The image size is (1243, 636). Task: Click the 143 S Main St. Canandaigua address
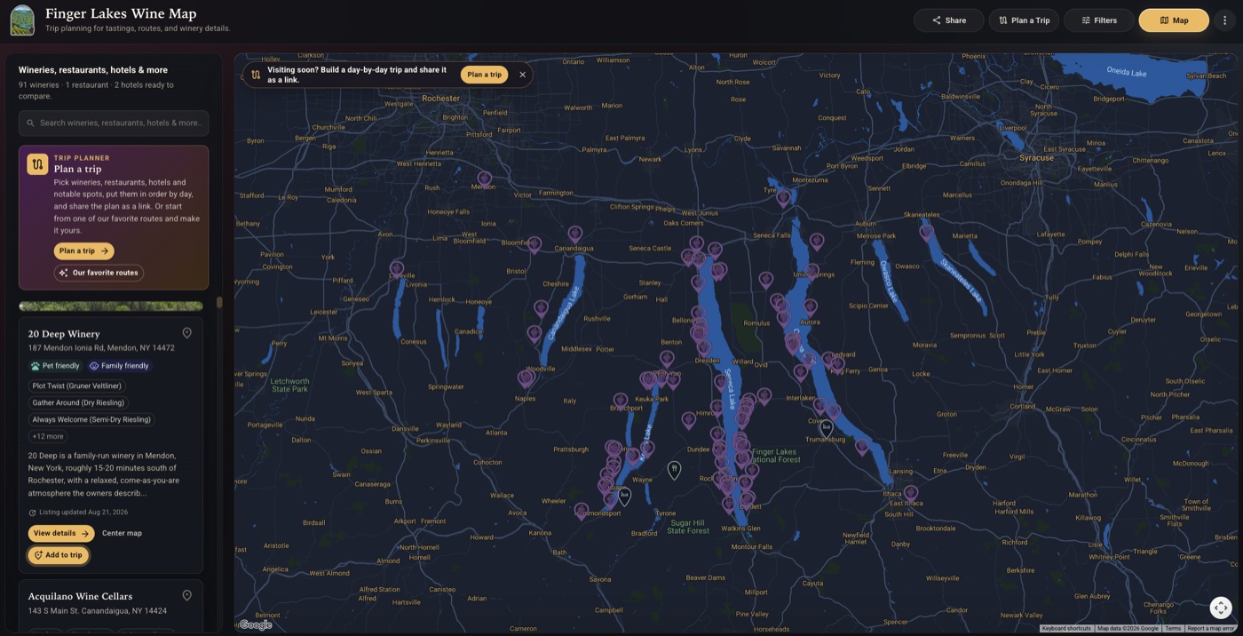[97, 611]
